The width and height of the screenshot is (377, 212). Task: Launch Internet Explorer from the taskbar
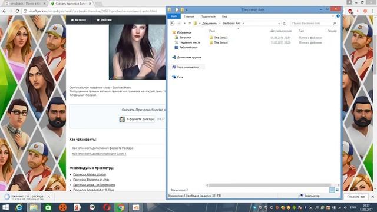(19, 207)
